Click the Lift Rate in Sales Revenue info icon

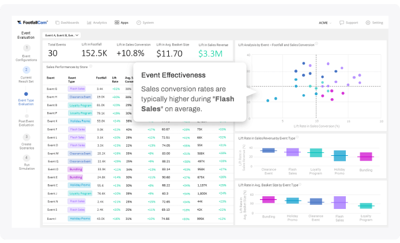coord(297,137)
